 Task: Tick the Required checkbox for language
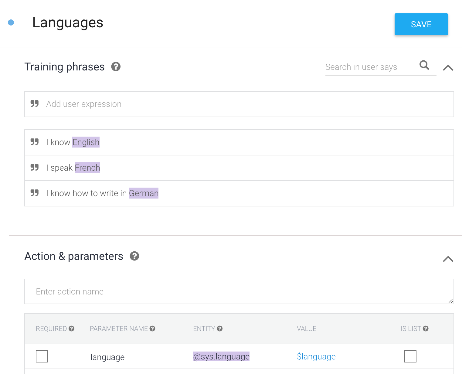(42, 356)
